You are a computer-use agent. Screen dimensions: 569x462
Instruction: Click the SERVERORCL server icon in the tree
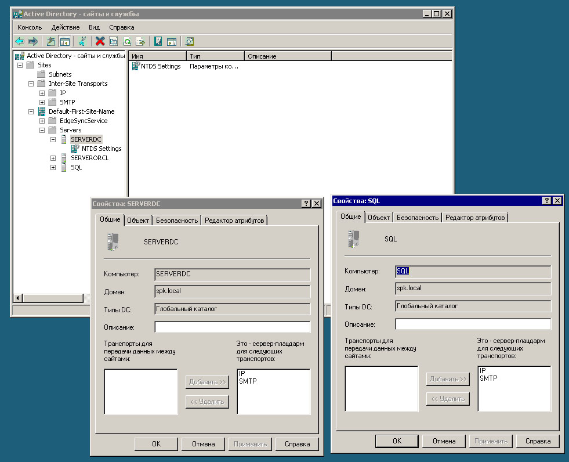click(64, 158)
